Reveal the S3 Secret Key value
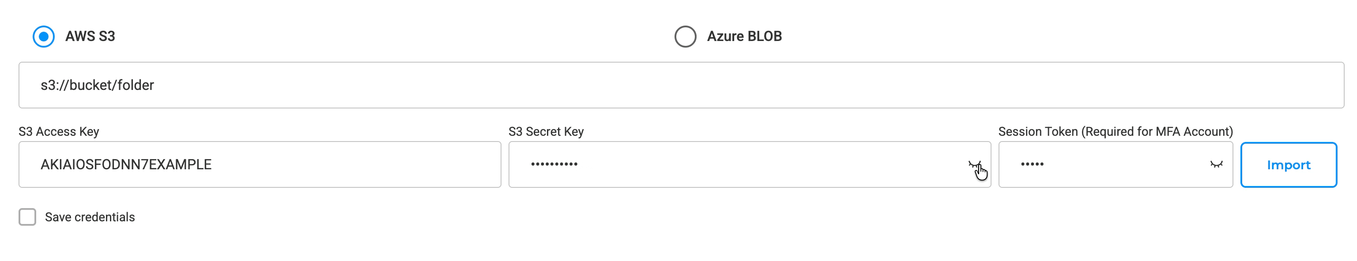This screenshot has height=261, width=1357. (974, 165)
